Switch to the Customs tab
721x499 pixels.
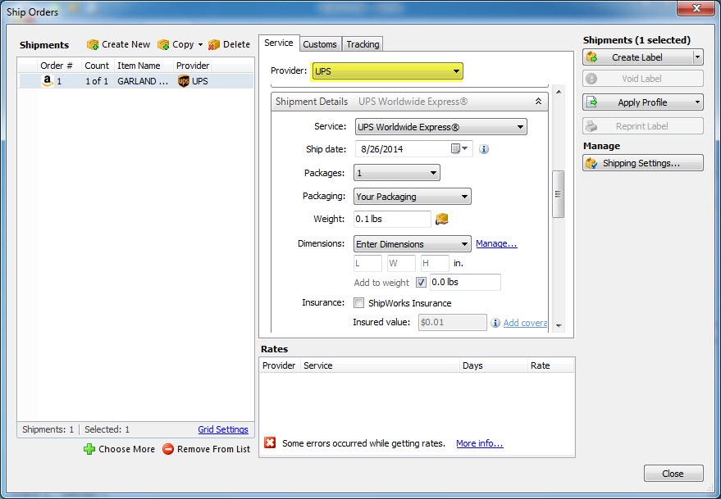tap(320, 44)
